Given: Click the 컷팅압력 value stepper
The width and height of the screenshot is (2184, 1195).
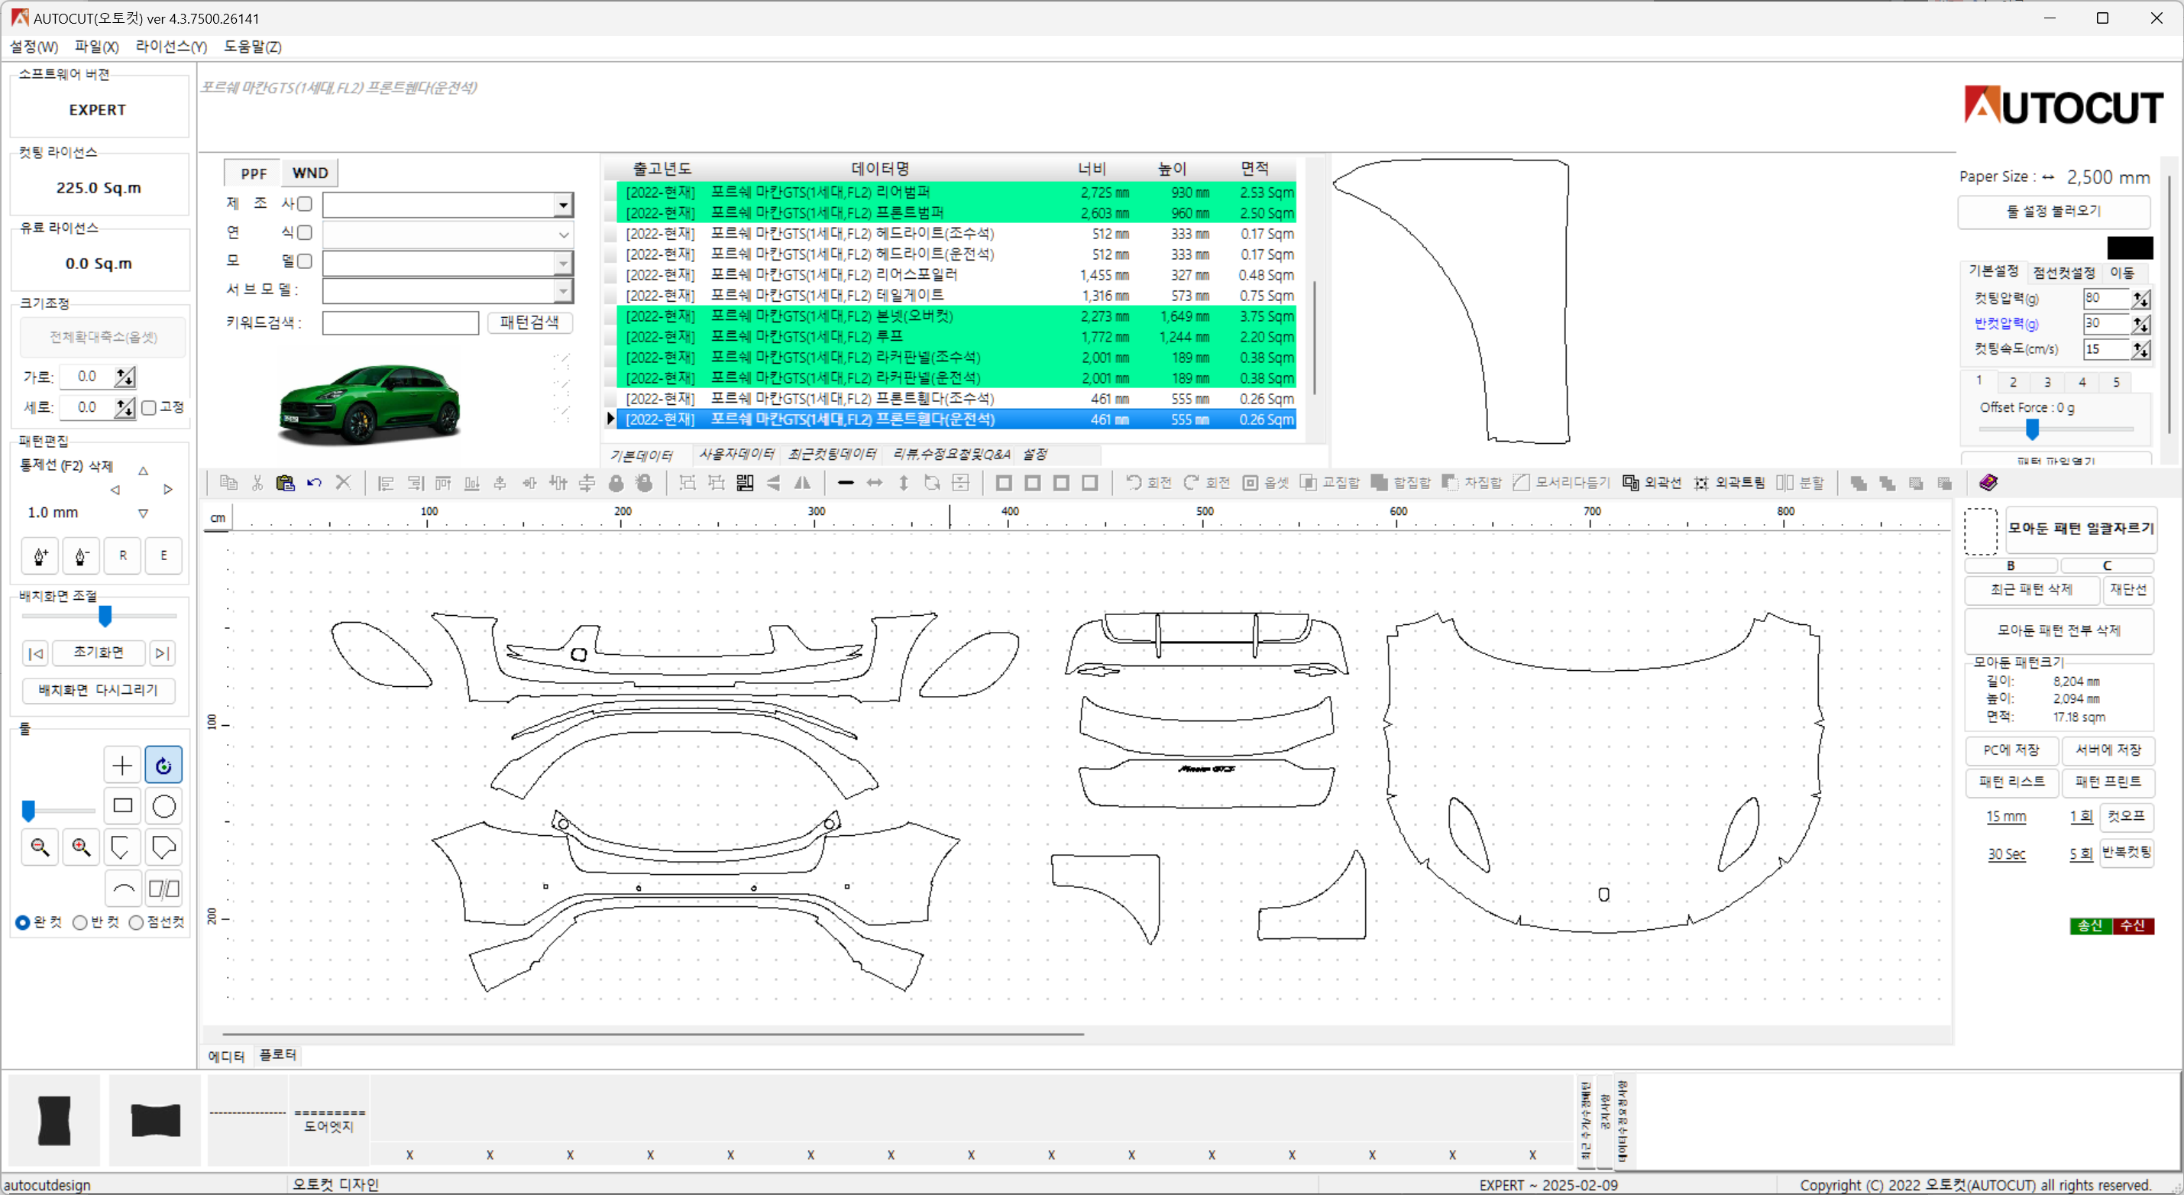Looking at the screenshot, I should coord(2142,299).
